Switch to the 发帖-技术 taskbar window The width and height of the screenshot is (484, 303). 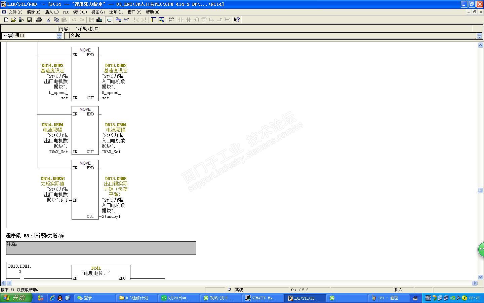(221, 298)
